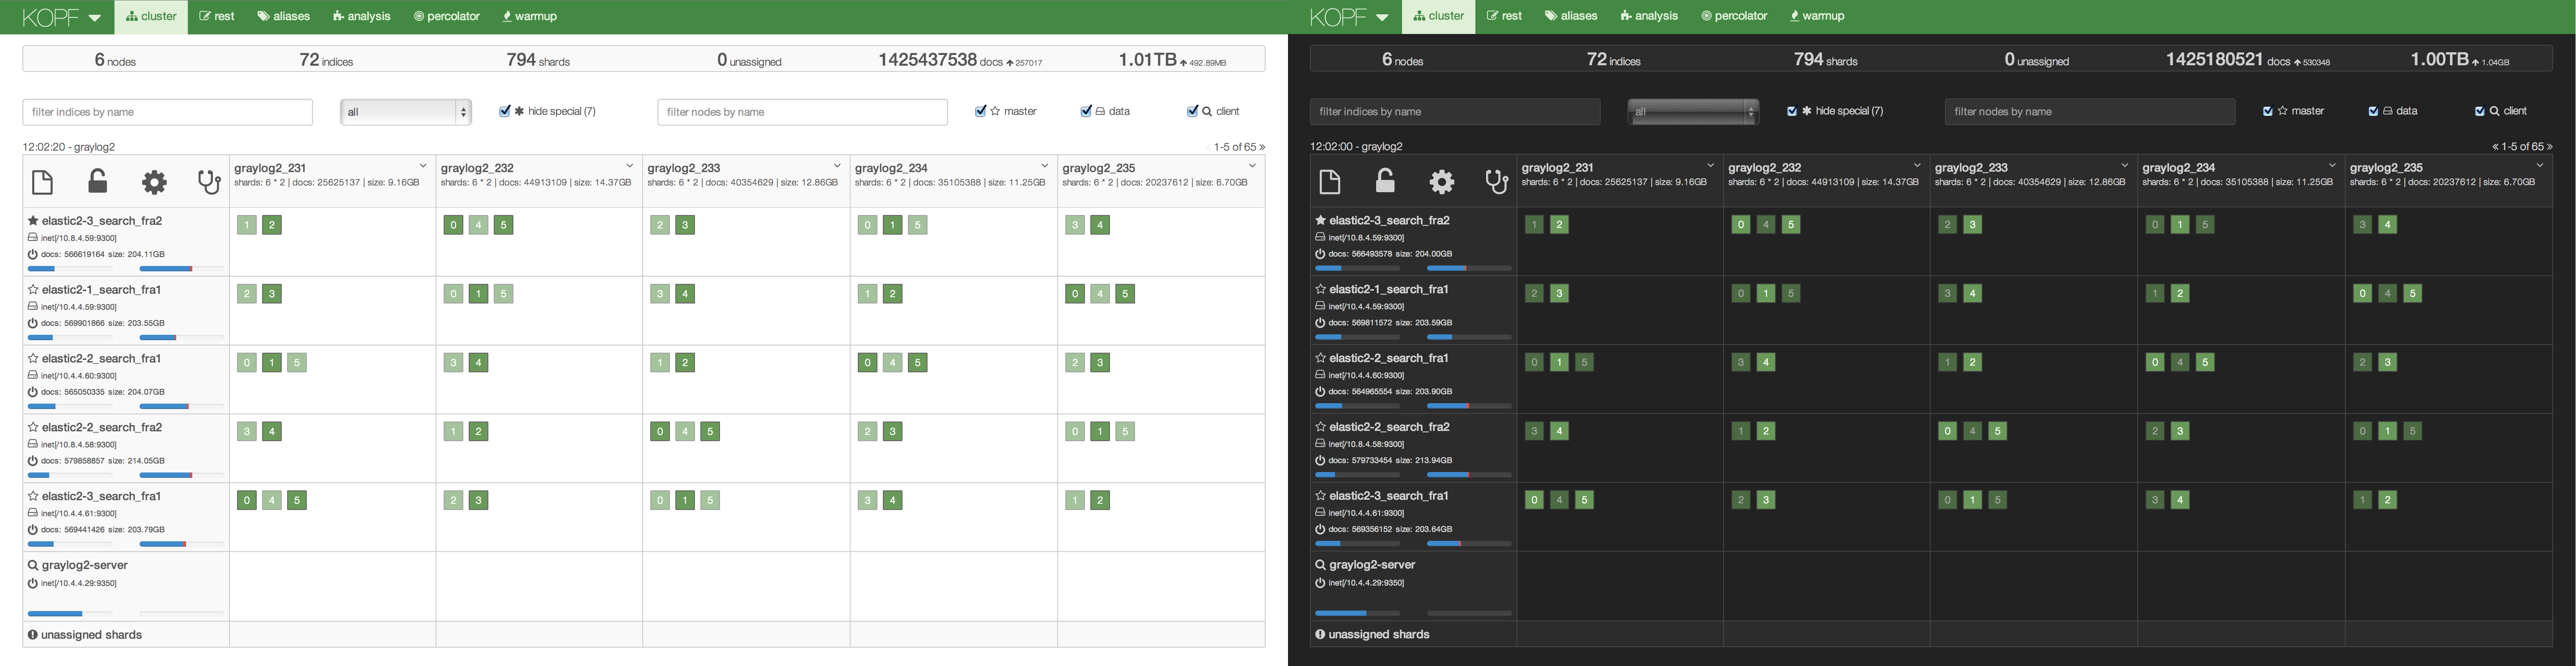2576x666 pixels.
Task: Click the unlock shard allocation icon, light theme
Action: pos(97,181)
